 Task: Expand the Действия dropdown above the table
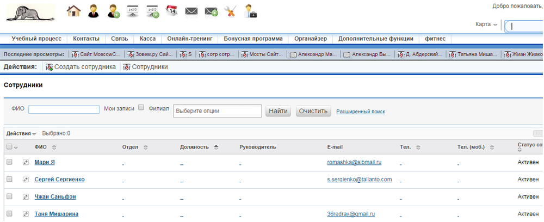click(21, 134)
